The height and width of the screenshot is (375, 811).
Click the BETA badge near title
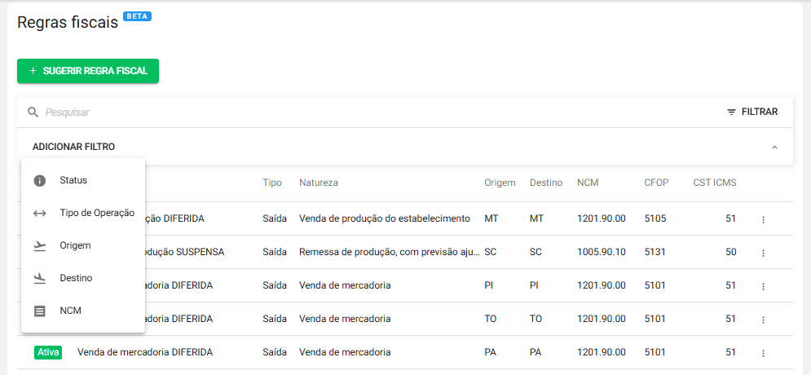click(x=137, y=16)
